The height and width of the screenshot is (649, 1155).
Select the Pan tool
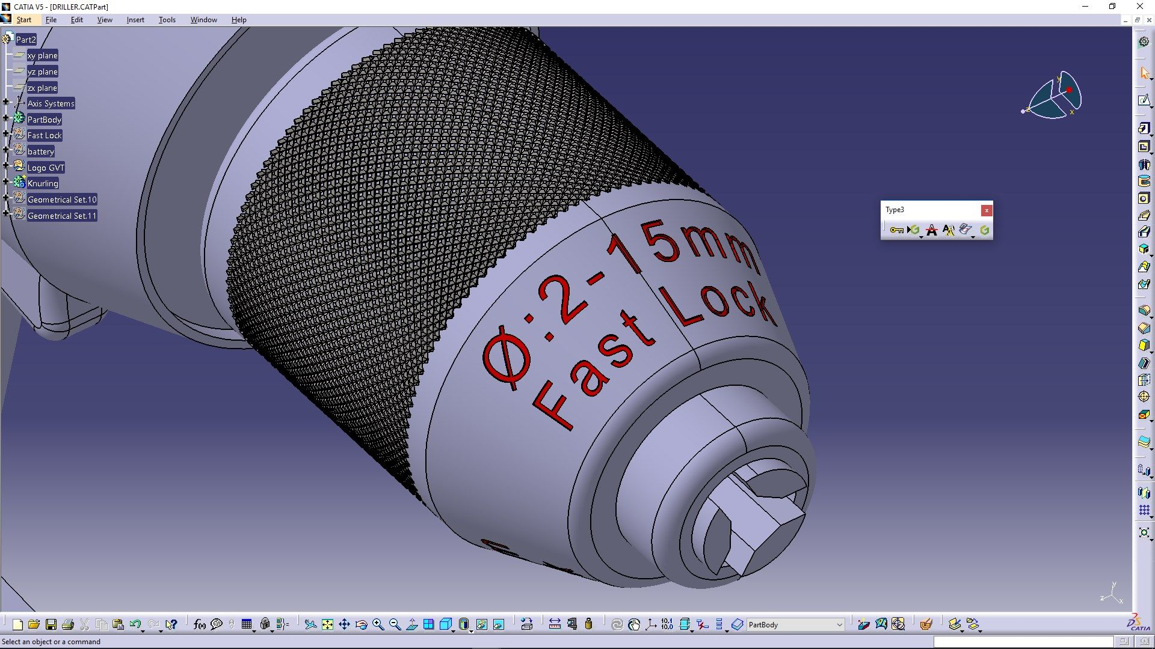tap(344, 625)
